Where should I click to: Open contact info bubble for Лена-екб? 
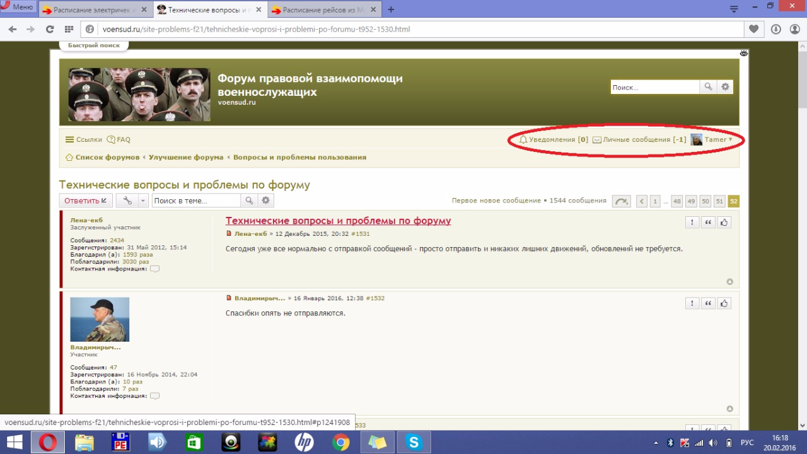click(x=154, y=269)
